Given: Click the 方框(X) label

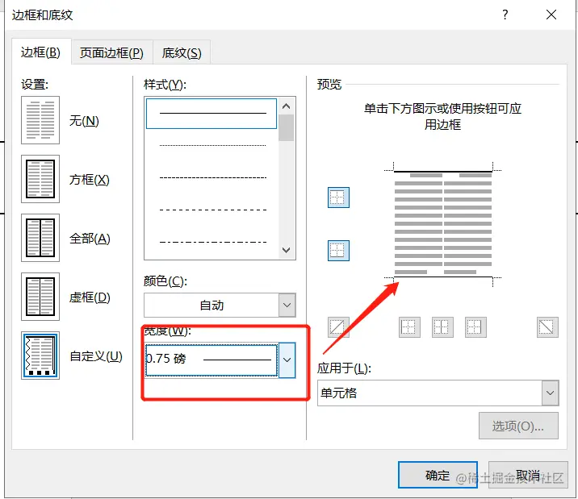Looking at the screenshot, I should (90, 180).
